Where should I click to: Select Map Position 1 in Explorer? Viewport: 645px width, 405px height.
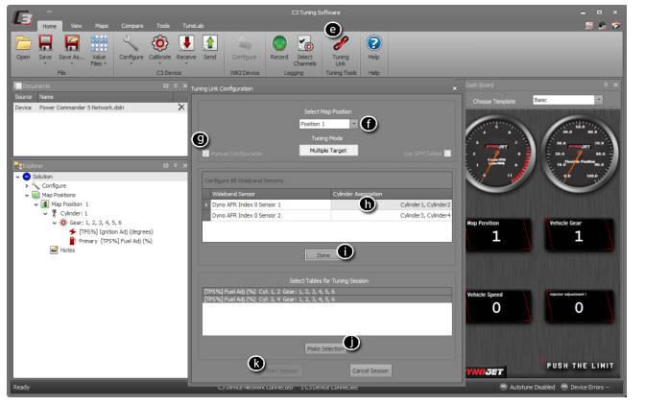pos(70,203)
